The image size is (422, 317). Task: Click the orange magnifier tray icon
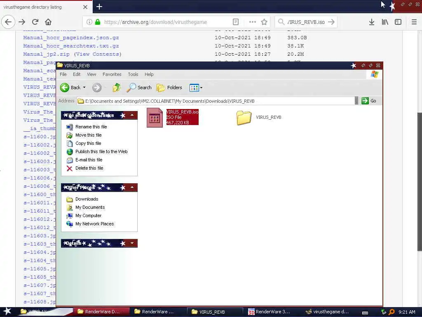392,312
